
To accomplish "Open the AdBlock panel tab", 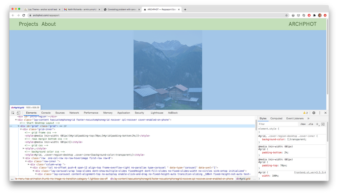I will pos(173,113).
